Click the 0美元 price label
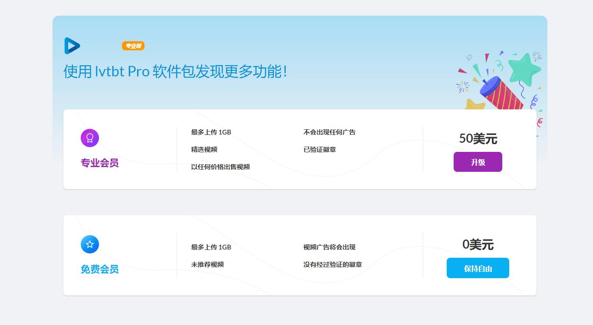 point(478,245)
